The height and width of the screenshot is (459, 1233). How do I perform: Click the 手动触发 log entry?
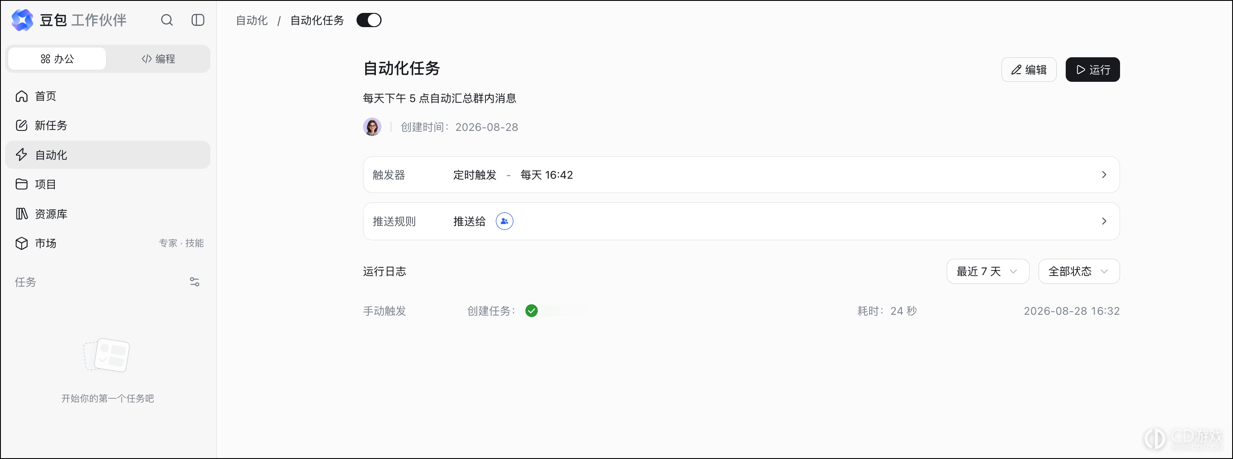[x=385, y=311]
